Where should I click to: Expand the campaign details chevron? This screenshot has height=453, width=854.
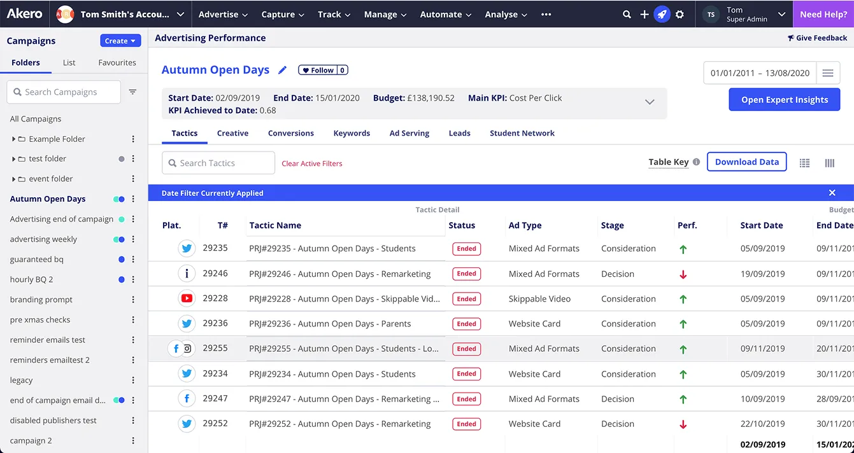650,102
